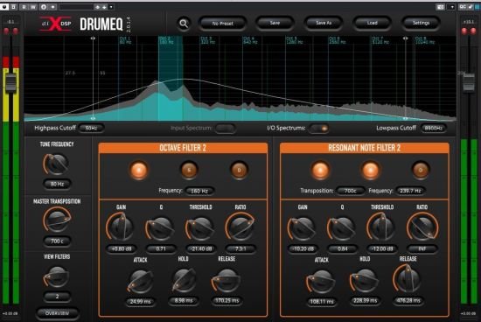Click the magnifying glass preset search icon
The width and height of the screenshot is (481, 322).
point(184,24)
